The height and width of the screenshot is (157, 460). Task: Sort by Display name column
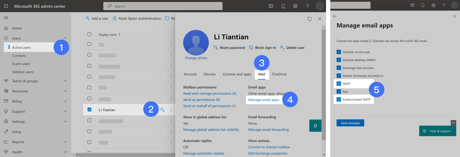[109, 35]
